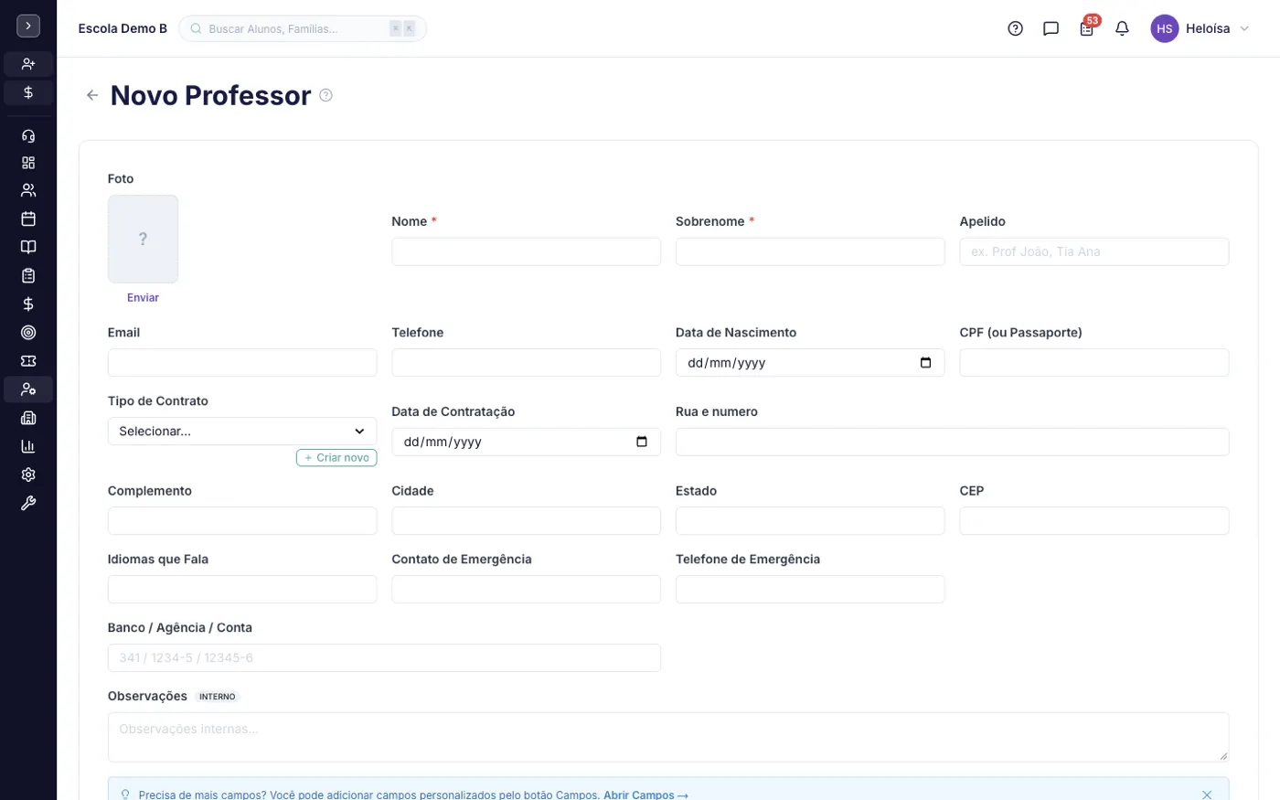Open the user-with-gear staff icon in the sidebar
Screen dimensions: 1280x800
tap(28, 389)
